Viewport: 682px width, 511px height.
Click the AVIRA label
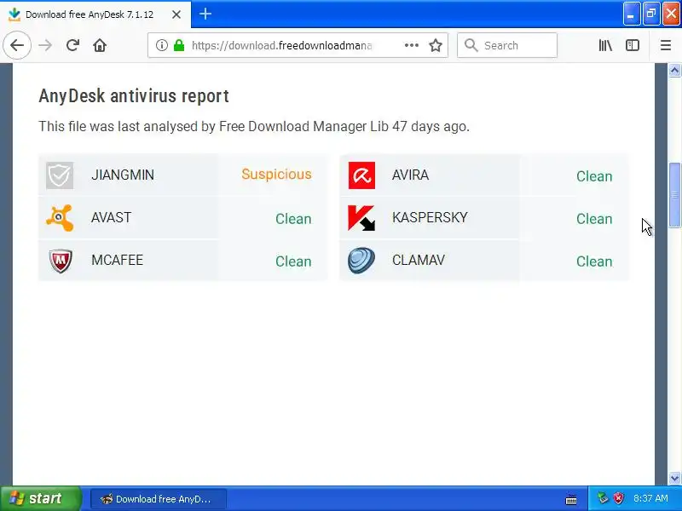410,175
